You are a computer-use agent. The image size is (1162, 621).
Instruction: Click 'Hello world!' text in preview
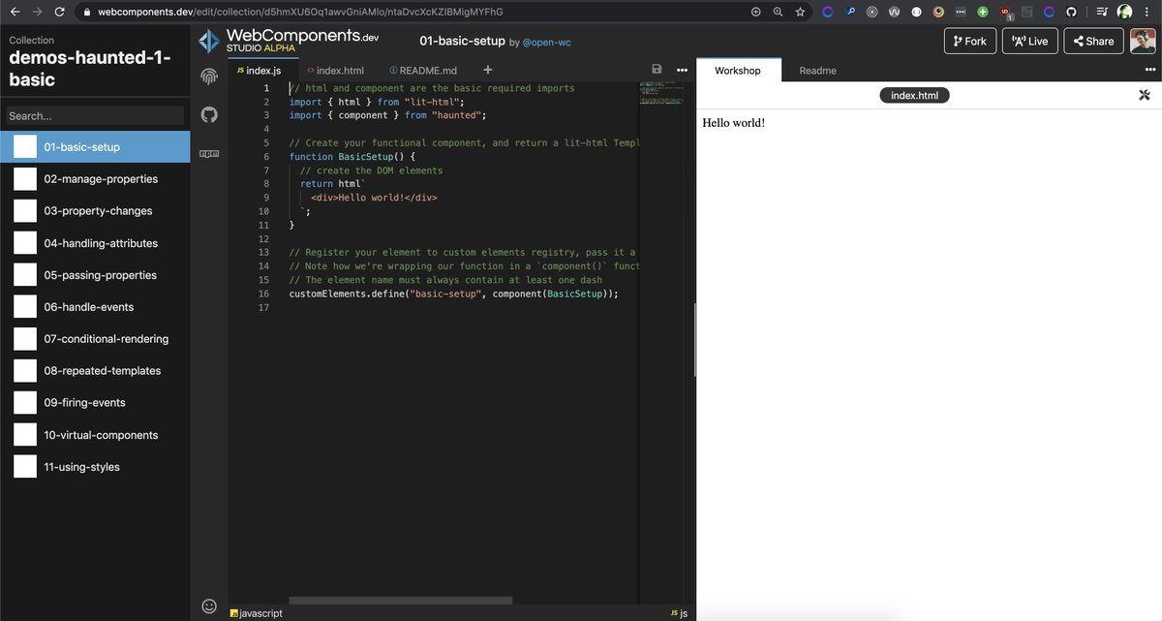click(734, 123)
